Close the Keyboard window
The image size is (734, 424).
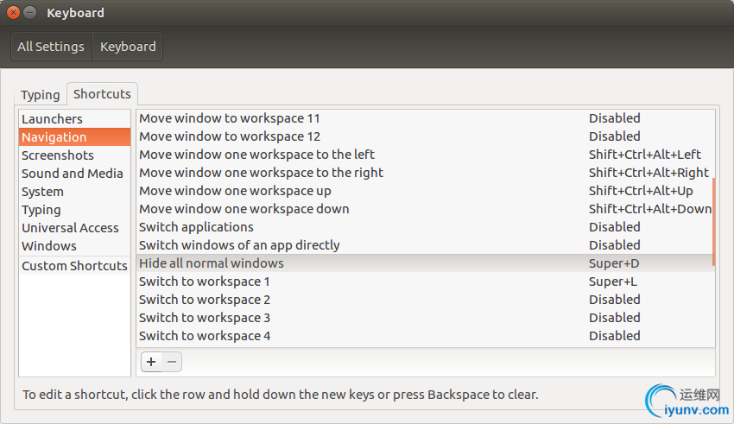click(x=13, y=13)
